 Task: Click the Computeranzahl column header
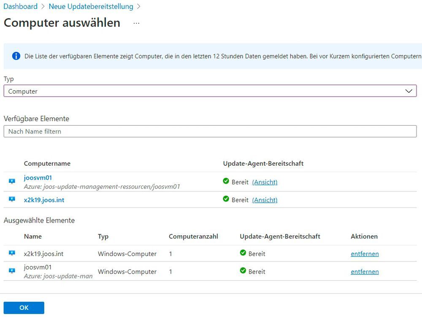pyautogui.click(x=193, y=237)
